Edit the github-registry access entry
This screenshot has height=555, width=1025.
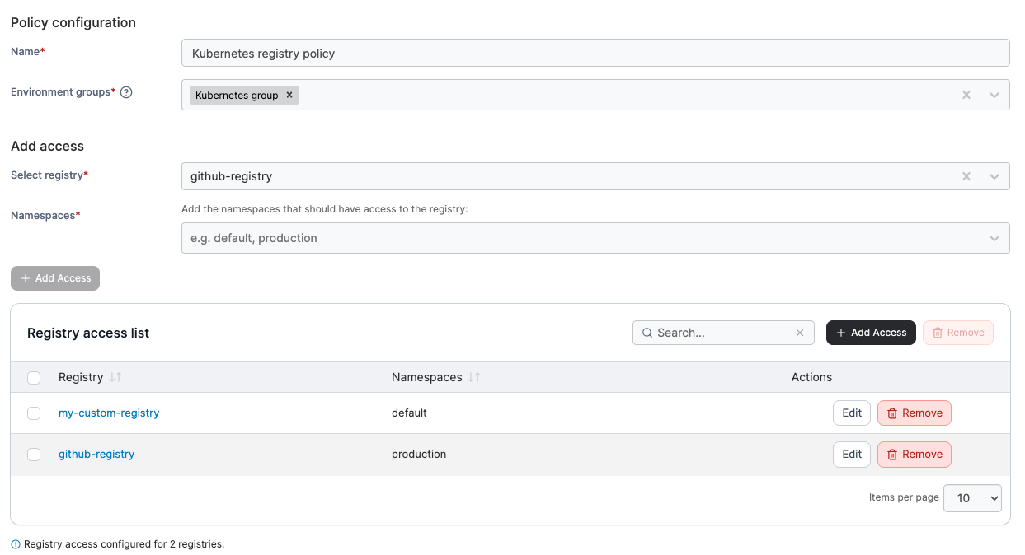(x=851, y=455)
